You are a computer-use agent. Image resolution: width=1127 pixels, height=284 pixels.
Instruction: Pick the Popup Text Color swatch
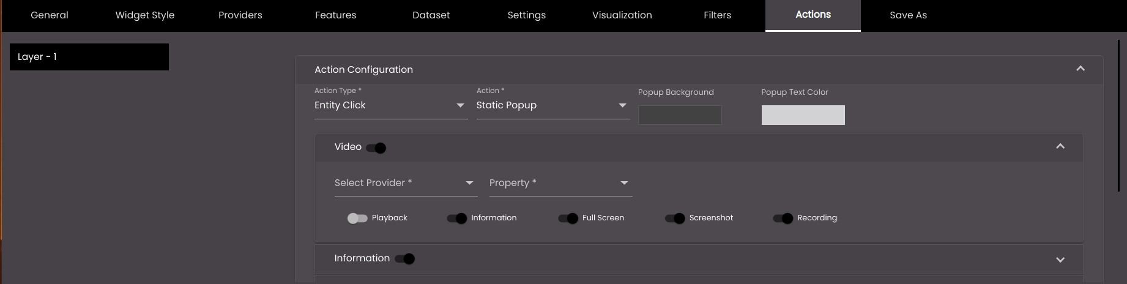[x=803, y=115]
